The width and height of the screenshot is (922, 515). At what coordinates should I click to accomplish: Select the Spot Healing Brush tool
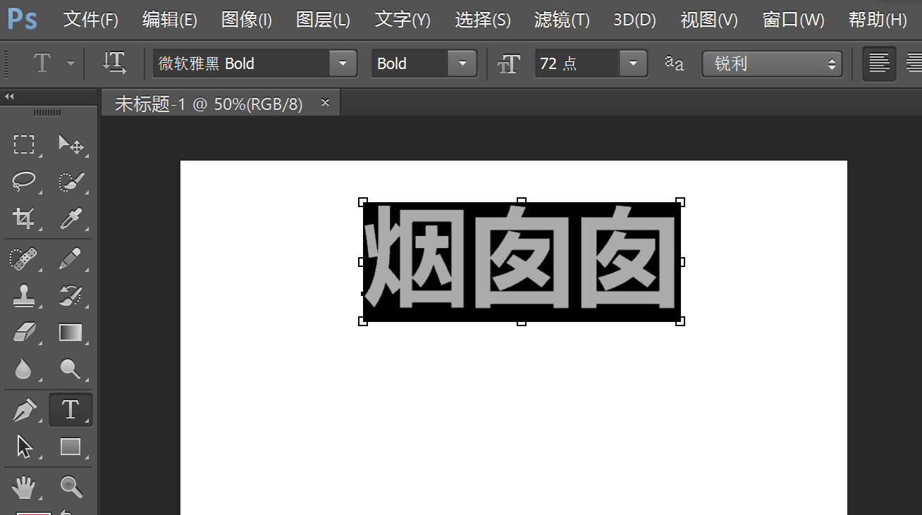tap(24, 259)
